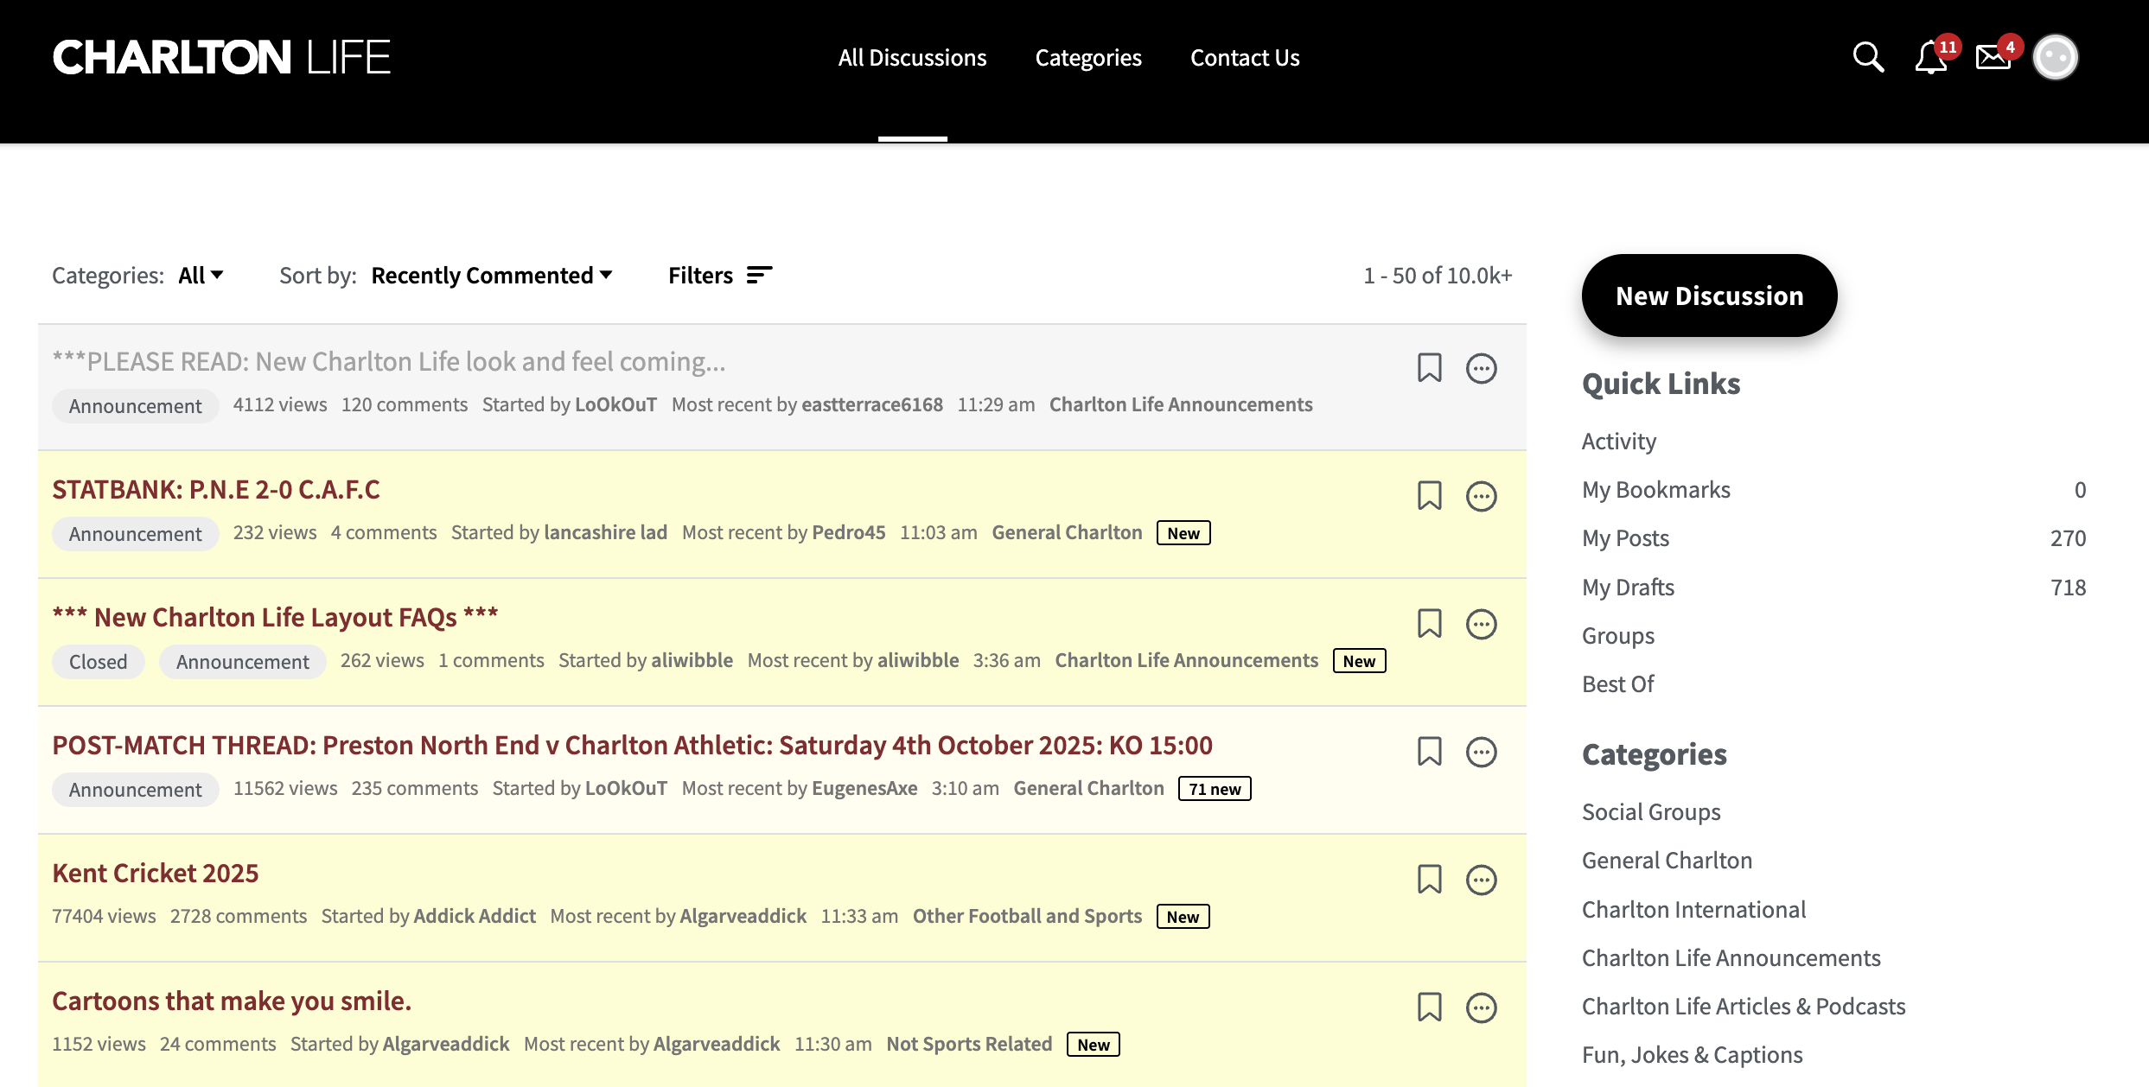Open the 71 new badge on post-match thread

point(1214,789)
